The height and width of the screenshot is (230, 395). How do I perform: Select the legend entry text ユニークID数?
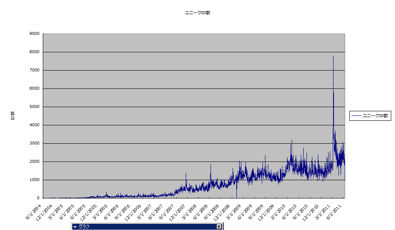click(x=375, y=116)
